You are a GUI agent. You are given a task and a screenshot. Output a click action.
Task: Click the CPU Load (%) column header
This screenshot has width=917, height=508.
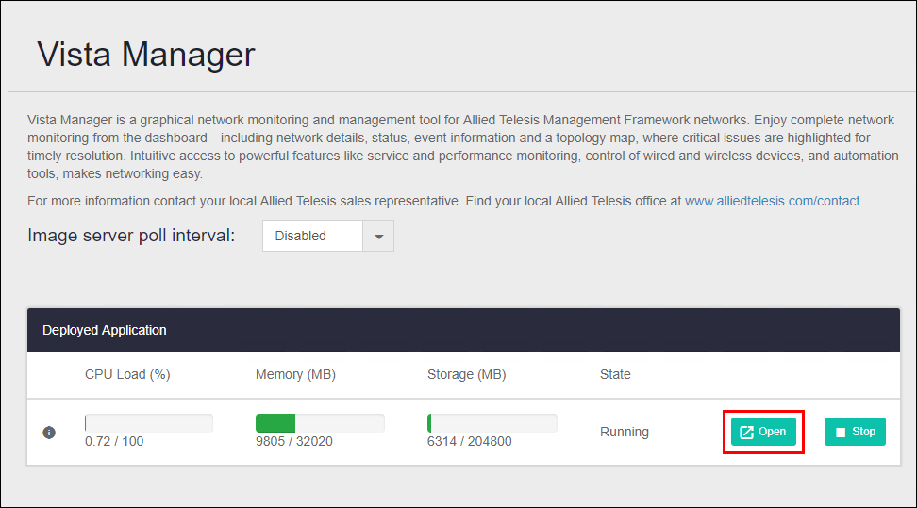pyautogui.click(x=127, y=374)
